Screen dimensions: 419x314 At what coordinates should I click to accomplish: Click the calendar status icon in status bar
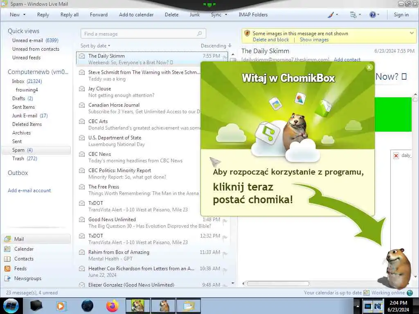coord(366,293)
